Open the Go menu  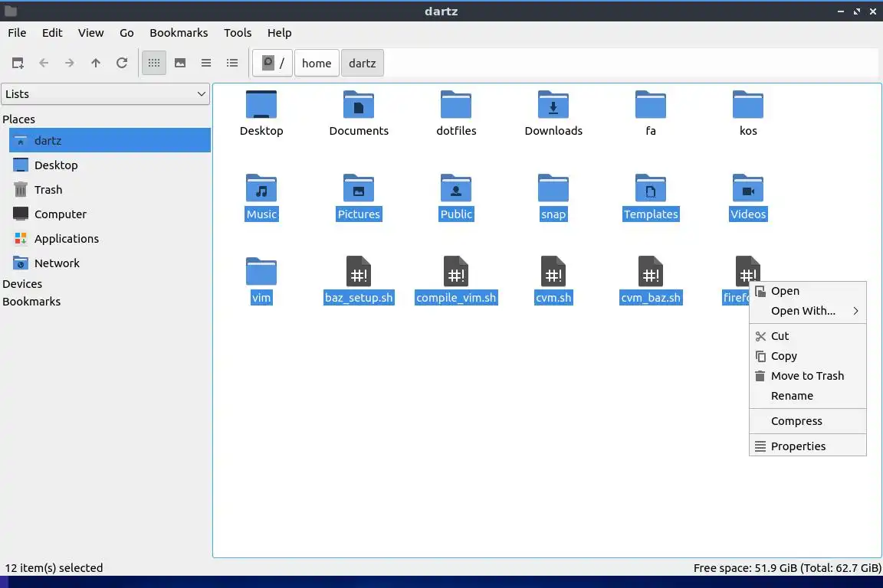pos(126,33)
